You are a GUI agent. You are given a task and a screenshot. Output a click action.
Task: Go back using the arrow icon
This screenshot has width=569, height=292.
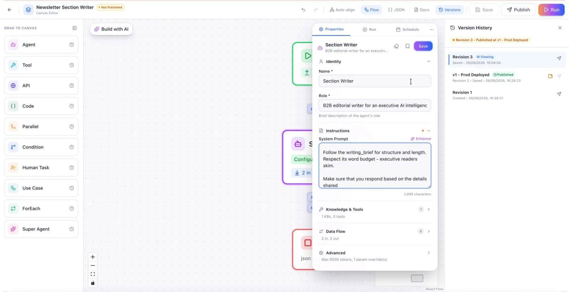pos(10,10)
